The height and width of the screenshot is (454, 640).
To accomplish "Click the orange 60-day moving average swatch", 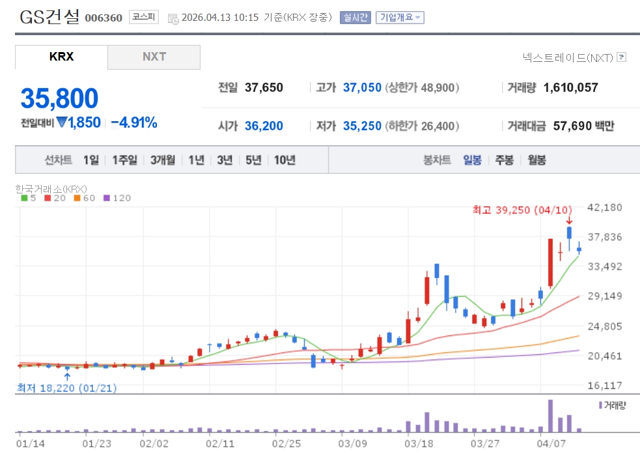I will (x=77, y=198).
